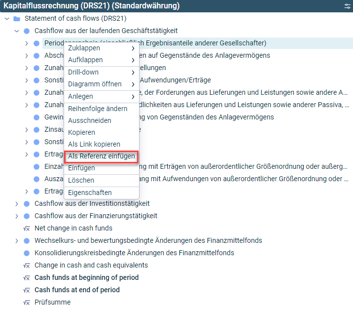Open the settings sliders icon in header
The width and height of the screenshot is (353, 310).
click(348, 6)
